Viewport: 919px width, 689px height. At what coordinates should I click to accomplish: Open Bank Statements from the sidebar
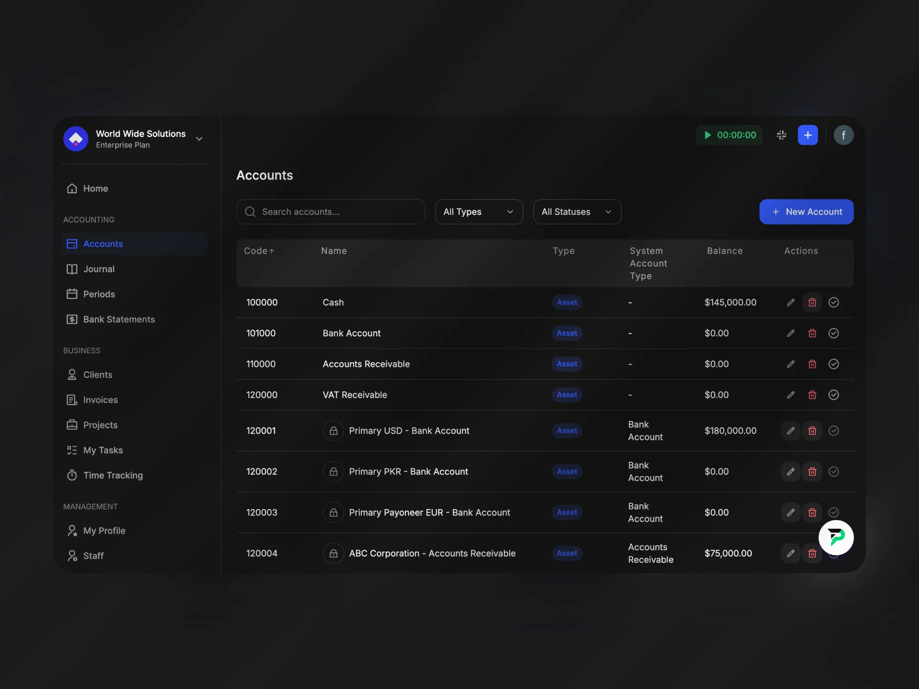pyautogui.click(x=119, y=319)
